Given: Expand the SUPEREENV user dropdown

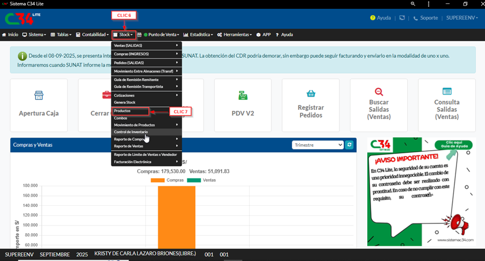Looking at the screenshot, I should pos(463,17).
